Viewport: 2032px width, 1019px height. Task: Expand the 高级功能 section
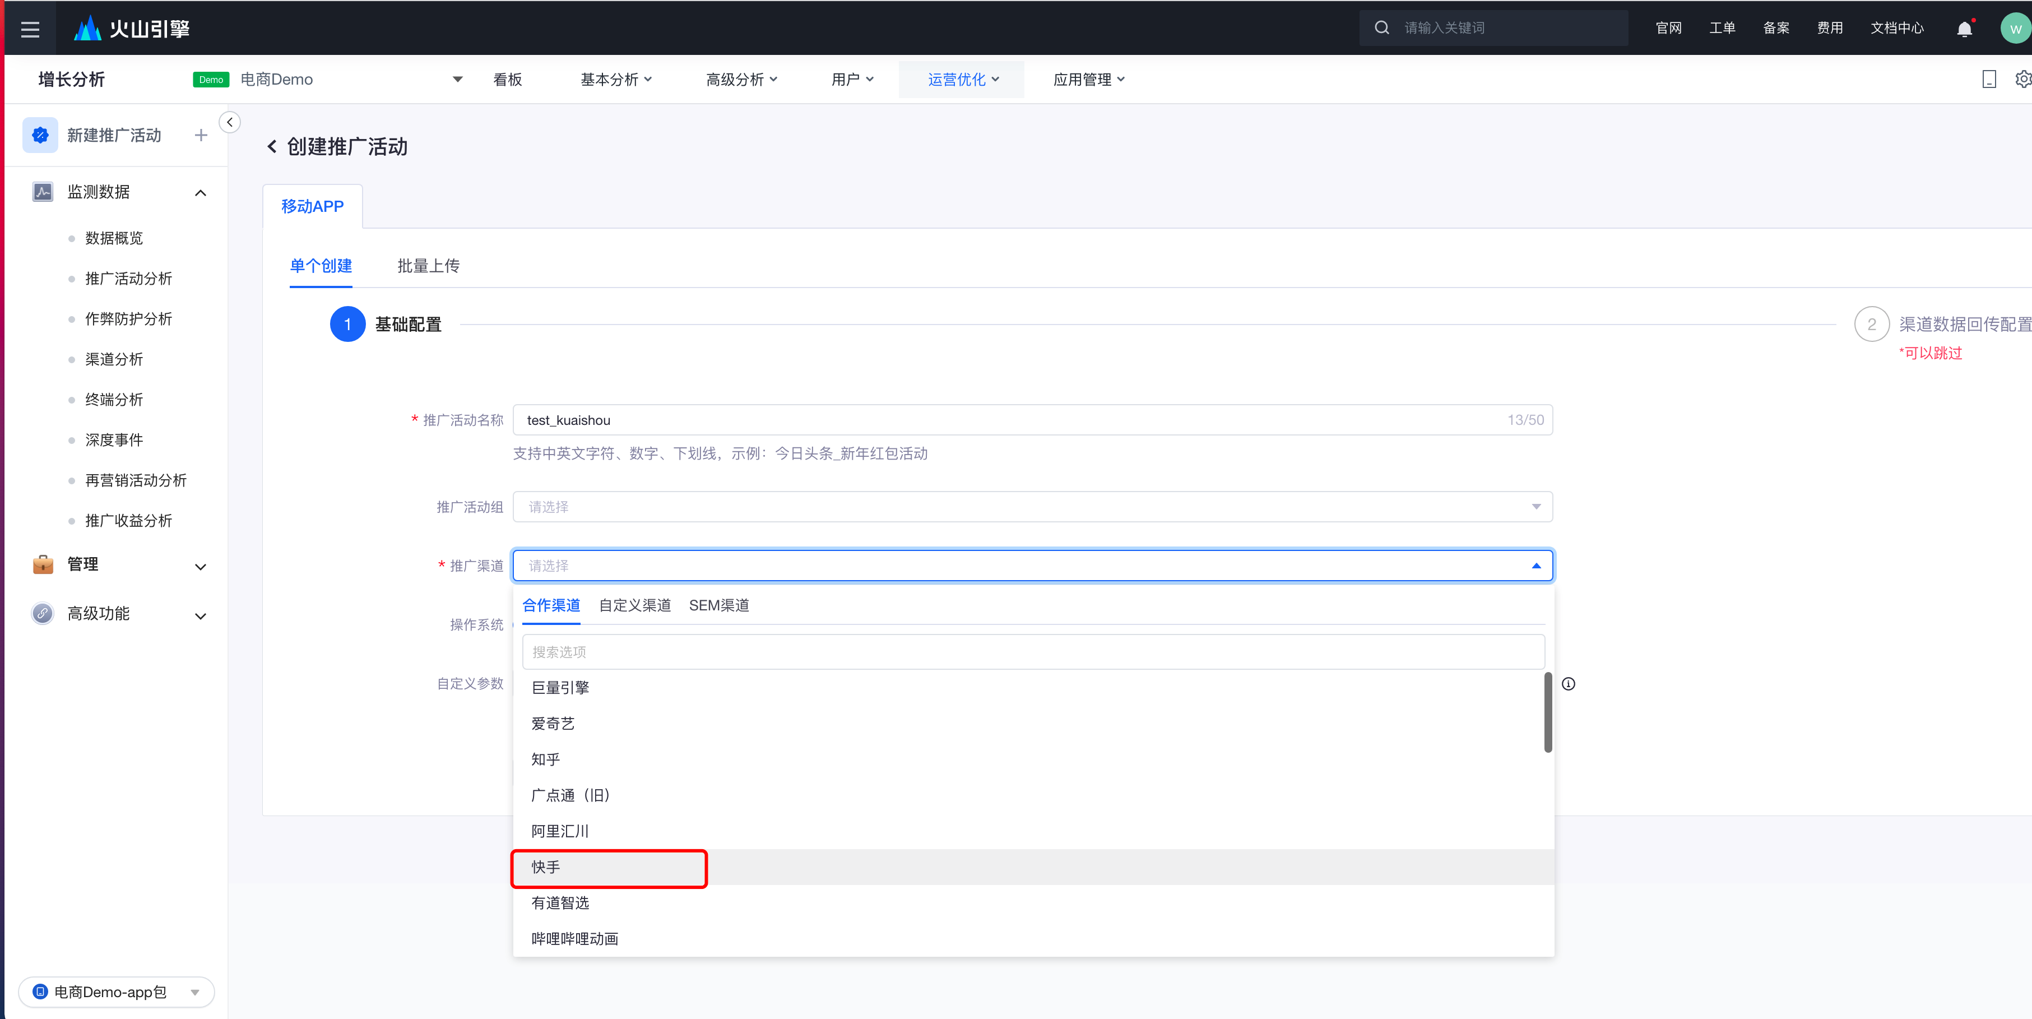tap(201, 616)
